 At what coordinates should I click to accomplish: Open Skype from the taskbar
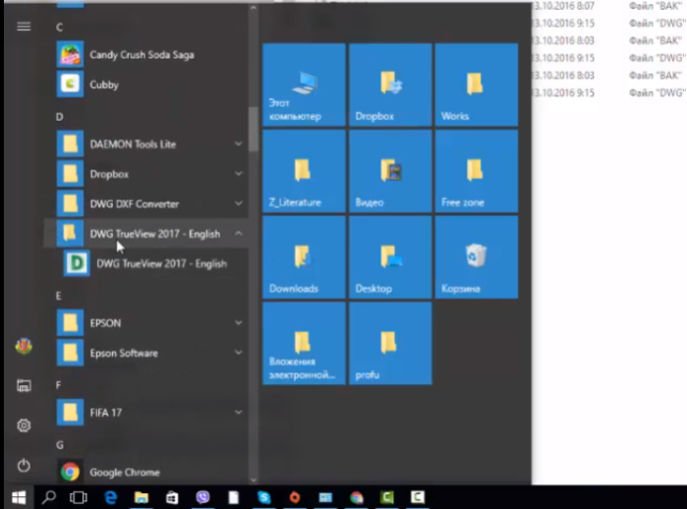[x=264, y=497]
